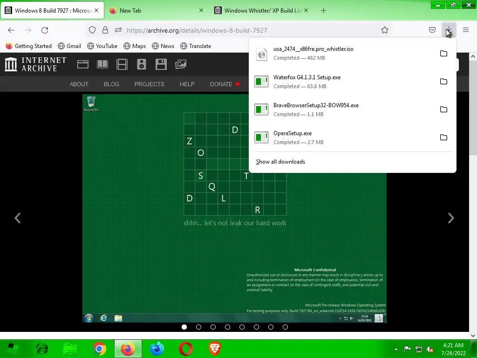Screen dimensions: 477x358
Task: Open Internet Archive web section icon
Action: [83, 64]
